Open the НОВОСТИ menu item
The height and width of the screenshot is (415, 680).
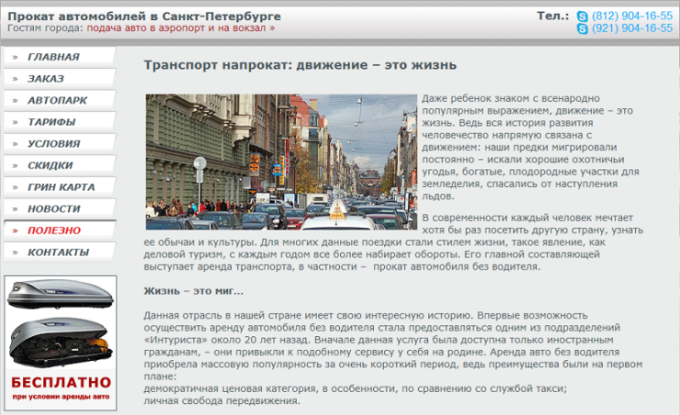coord(60,208)
